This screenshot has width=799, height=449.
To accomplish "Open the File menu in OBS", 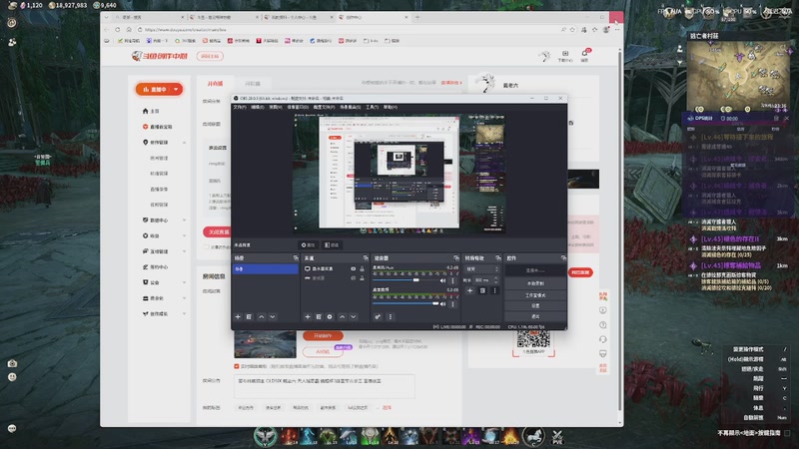I will coord(240,107).
